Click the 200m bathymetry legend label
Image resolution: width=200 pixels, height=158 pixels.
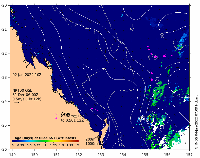90,139
